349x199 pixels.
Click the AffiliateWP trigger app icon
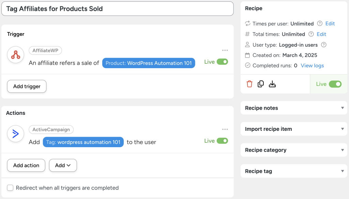(x=15, y=55)
